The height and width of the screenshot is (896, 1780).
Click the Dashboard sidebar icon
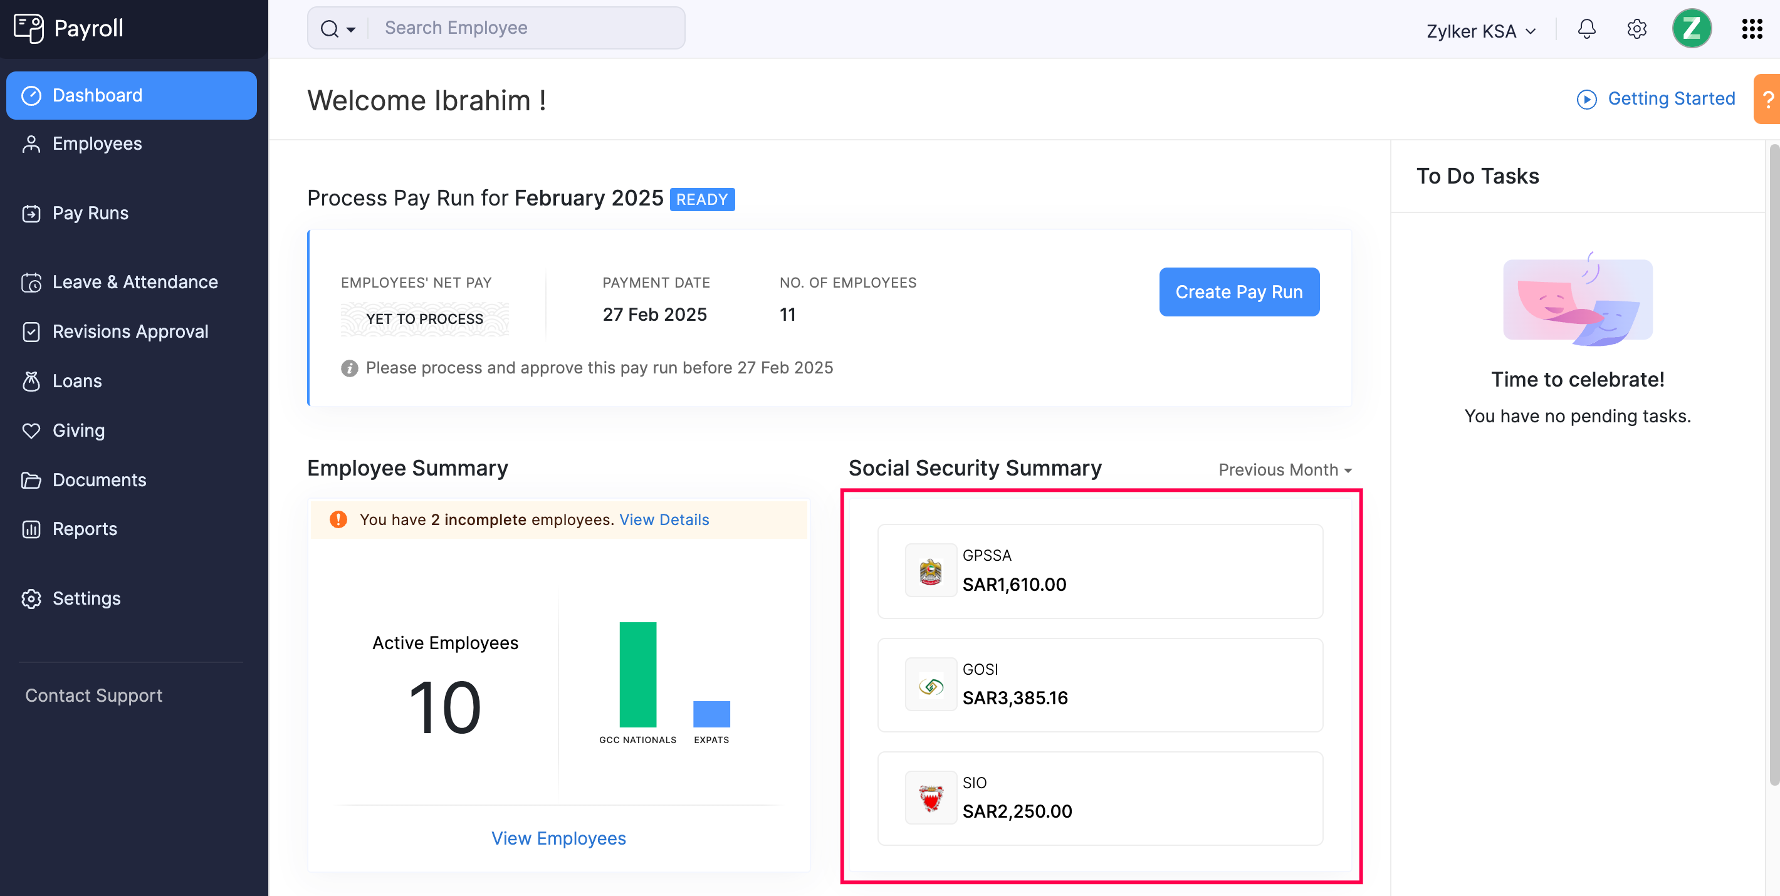pos(32,95)
